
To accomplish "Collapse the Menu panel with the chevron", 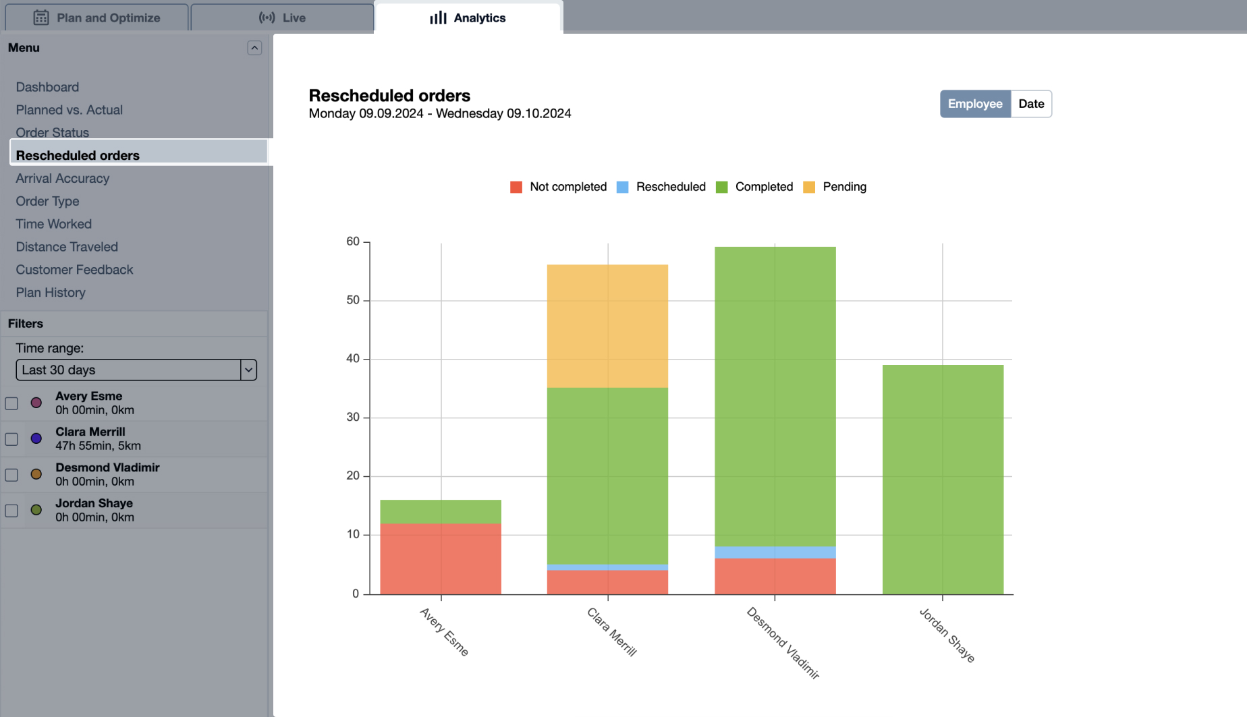I will click(x=254, y=47).
